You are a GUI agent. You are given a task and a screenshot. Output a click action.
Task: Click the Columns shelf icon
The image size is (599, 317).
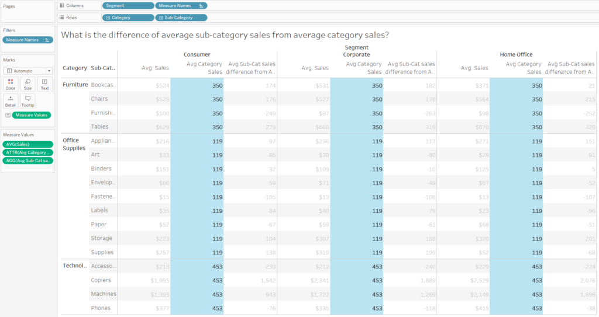pos(62,5)
